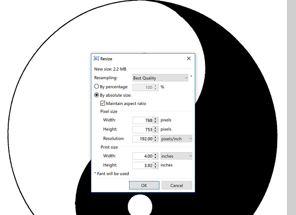Open the pixels/inch units dropdown

click(176, 139)
